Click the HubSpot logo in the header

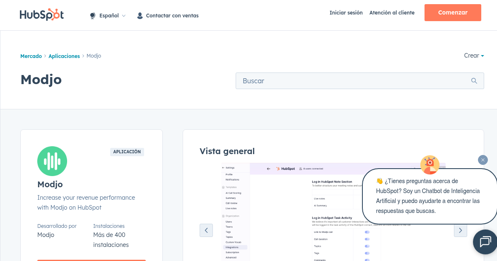(x=42, y=15)
